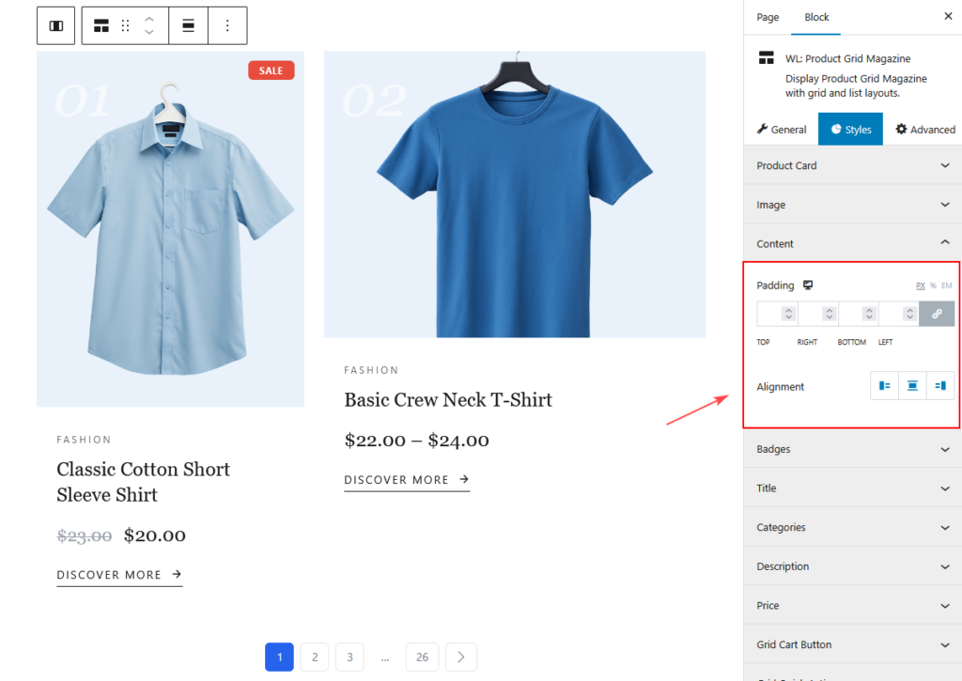Open the block options three-dot menu
This screenshot has height=681, width=962.
tap(227, 26)
